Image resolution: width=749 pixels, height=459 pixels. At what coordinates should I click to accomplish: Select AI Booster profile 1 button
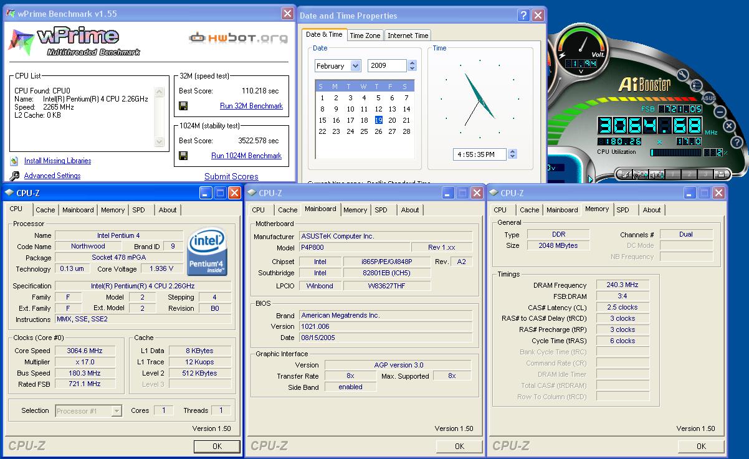coord(673,174)
